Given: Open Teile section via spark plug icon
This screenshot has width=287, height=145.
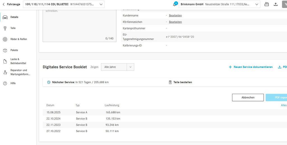Looking at the screenshot, I should [x=5, y=28].
